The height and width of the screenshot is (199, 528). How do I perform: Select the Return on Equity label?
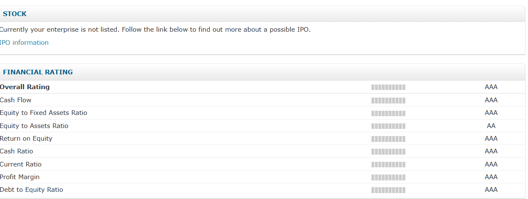tap(26, 139)
